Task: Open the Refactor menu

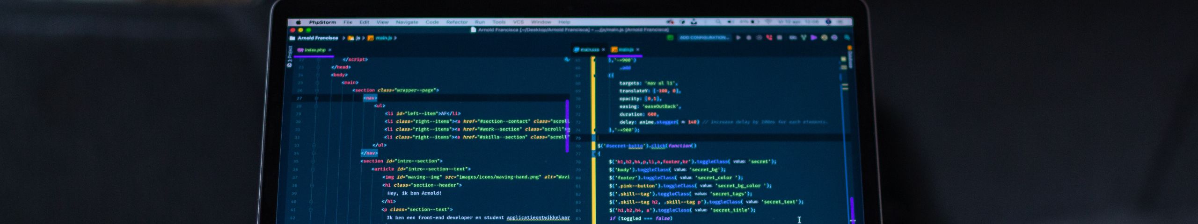Action: (x=457, y=22)
